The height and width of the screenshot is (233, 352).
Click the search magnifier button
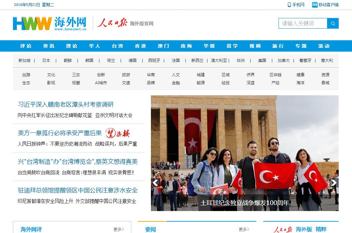point(333,23)
